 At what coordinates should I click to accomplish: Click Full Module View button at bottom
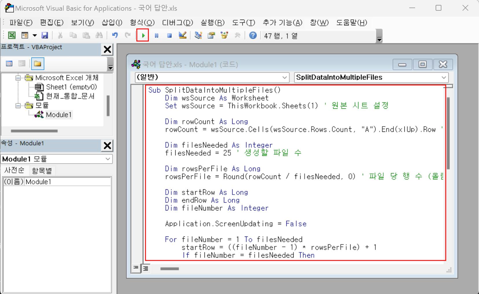(145, 269)
